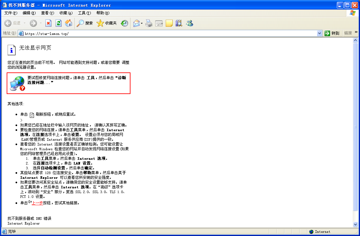This screenshot has width=360, height=236.
Task: Click the back arrow icon before 上一步
Action: 30,202
